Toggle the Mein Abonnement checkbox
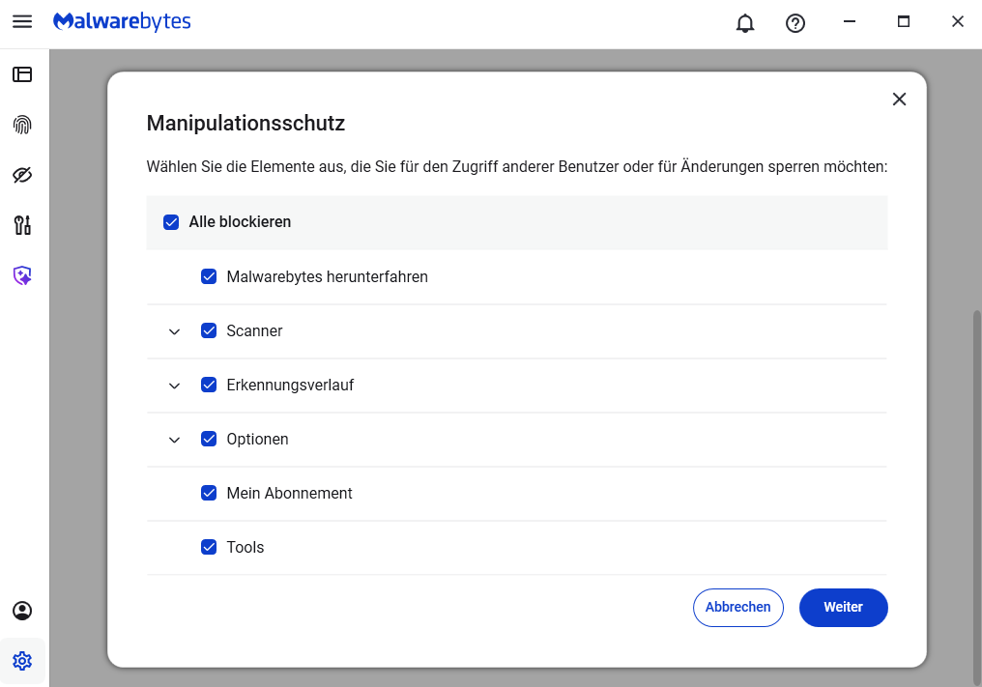 click(209, 493)
